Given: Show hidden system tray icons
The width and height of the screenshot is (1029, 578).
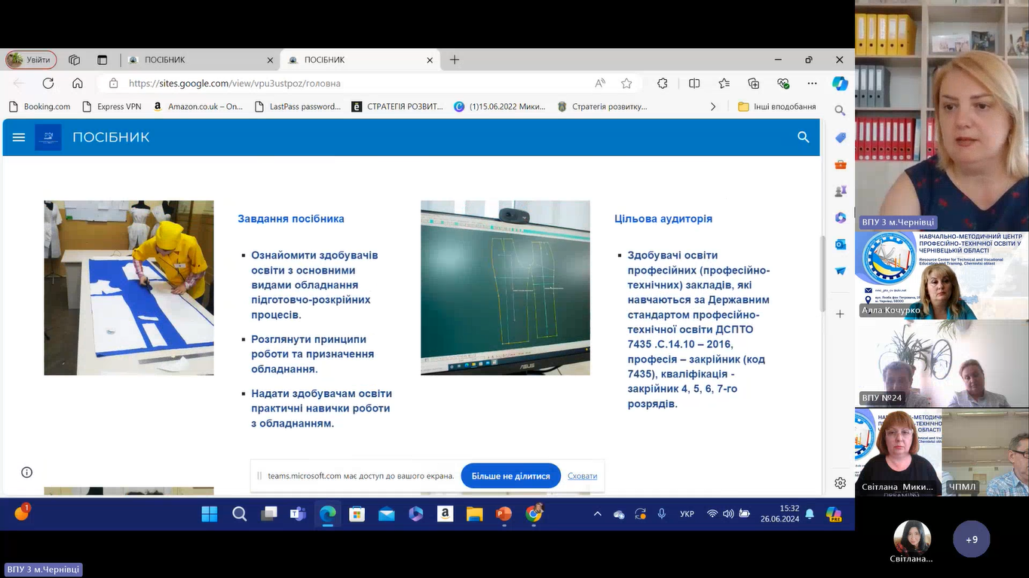Looking at the screenshot, I should click(x=598, y=514).
